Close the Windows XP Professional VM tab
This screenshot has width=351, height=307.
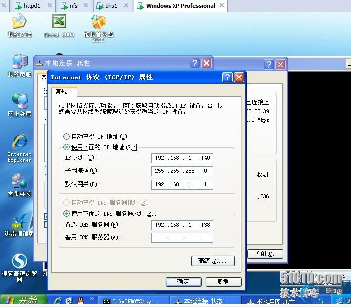coord(222,5)
